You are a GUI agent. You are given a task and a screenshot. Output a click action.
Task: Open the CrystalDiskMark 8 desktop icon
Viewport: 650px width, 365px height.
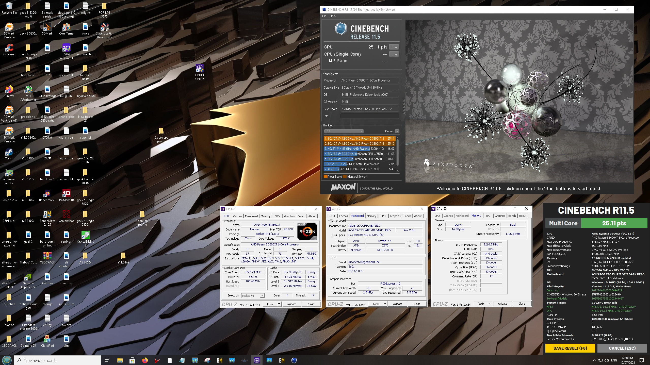85,239
